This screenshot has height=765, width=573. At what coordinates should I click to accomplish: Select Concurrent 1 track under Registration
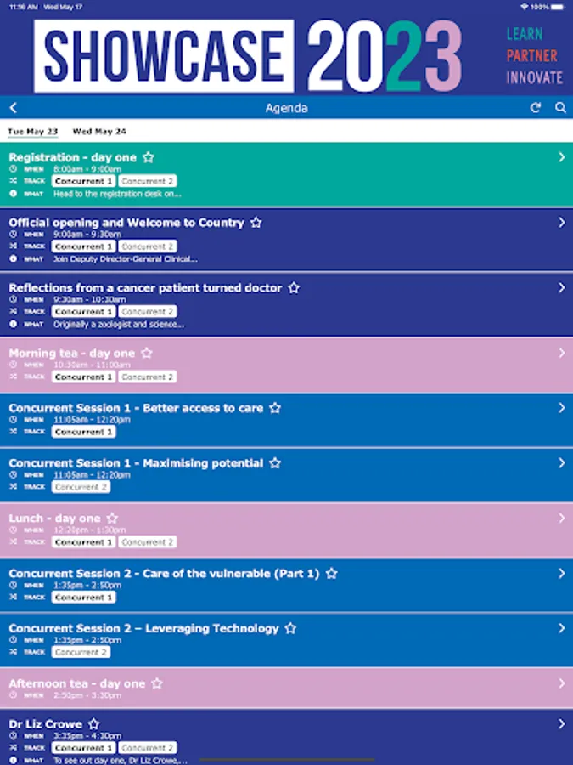click(x=83, y=181)
